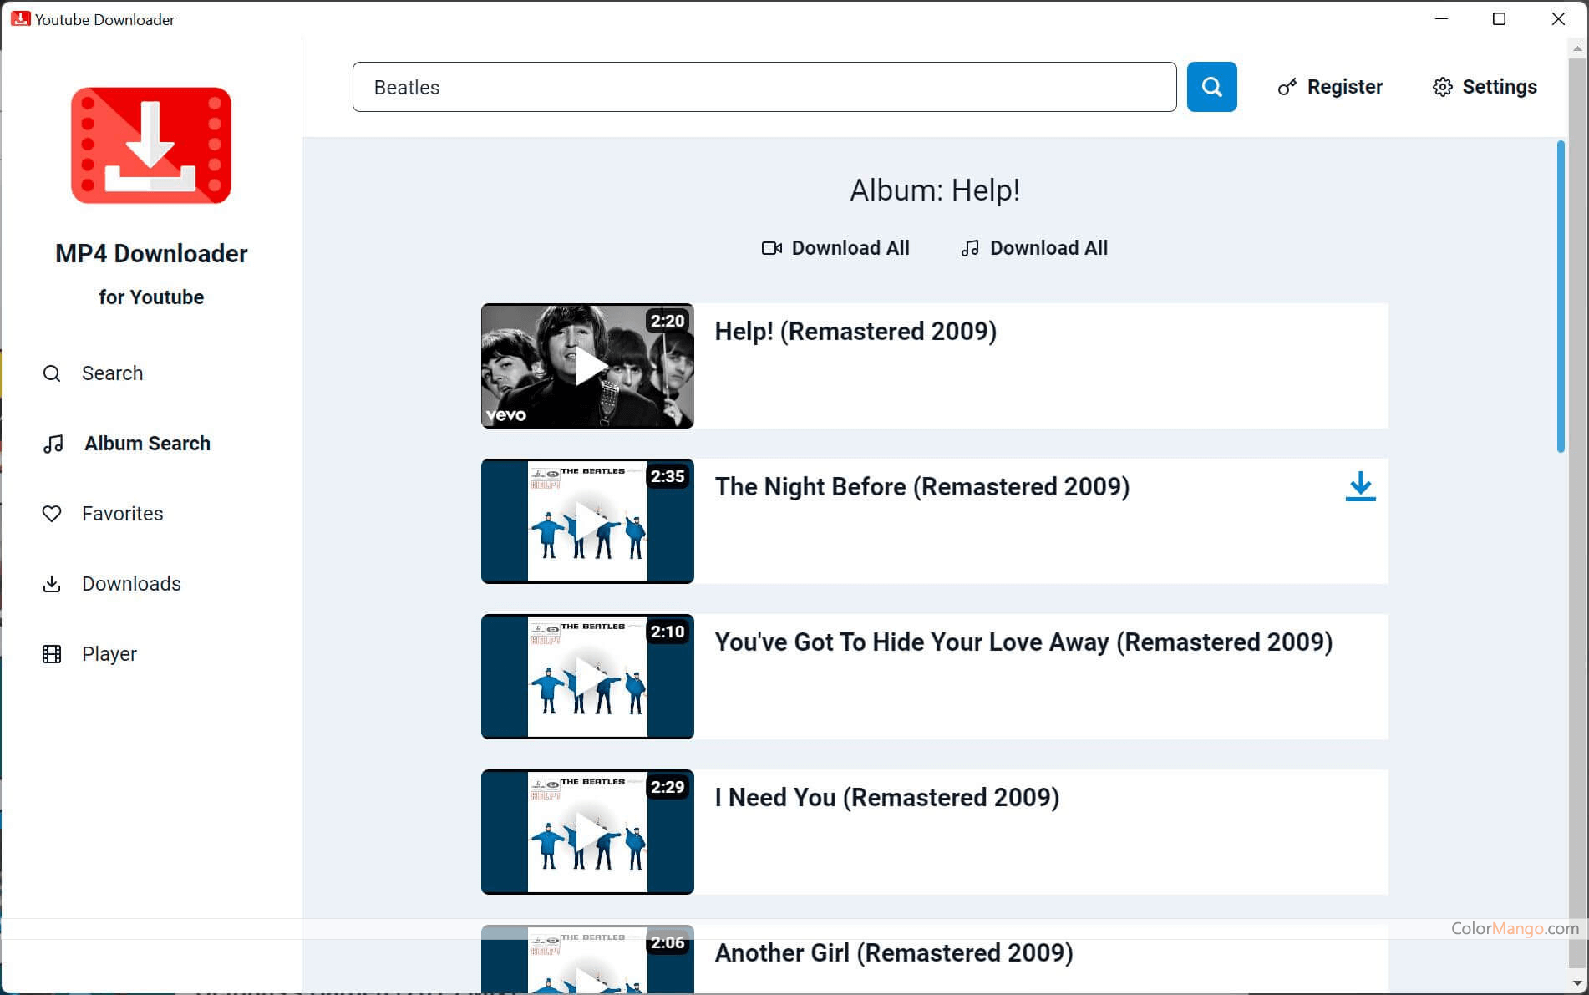The height and width of the screenshot is (995, 1589).
Task: Click the MP4 Downloader red logo
Action: 151,145
